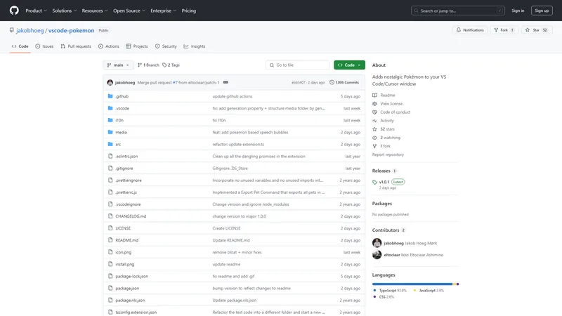Expand the Resources menu
The height and width of the screenshot is (316, 562).
click(95, 11)
